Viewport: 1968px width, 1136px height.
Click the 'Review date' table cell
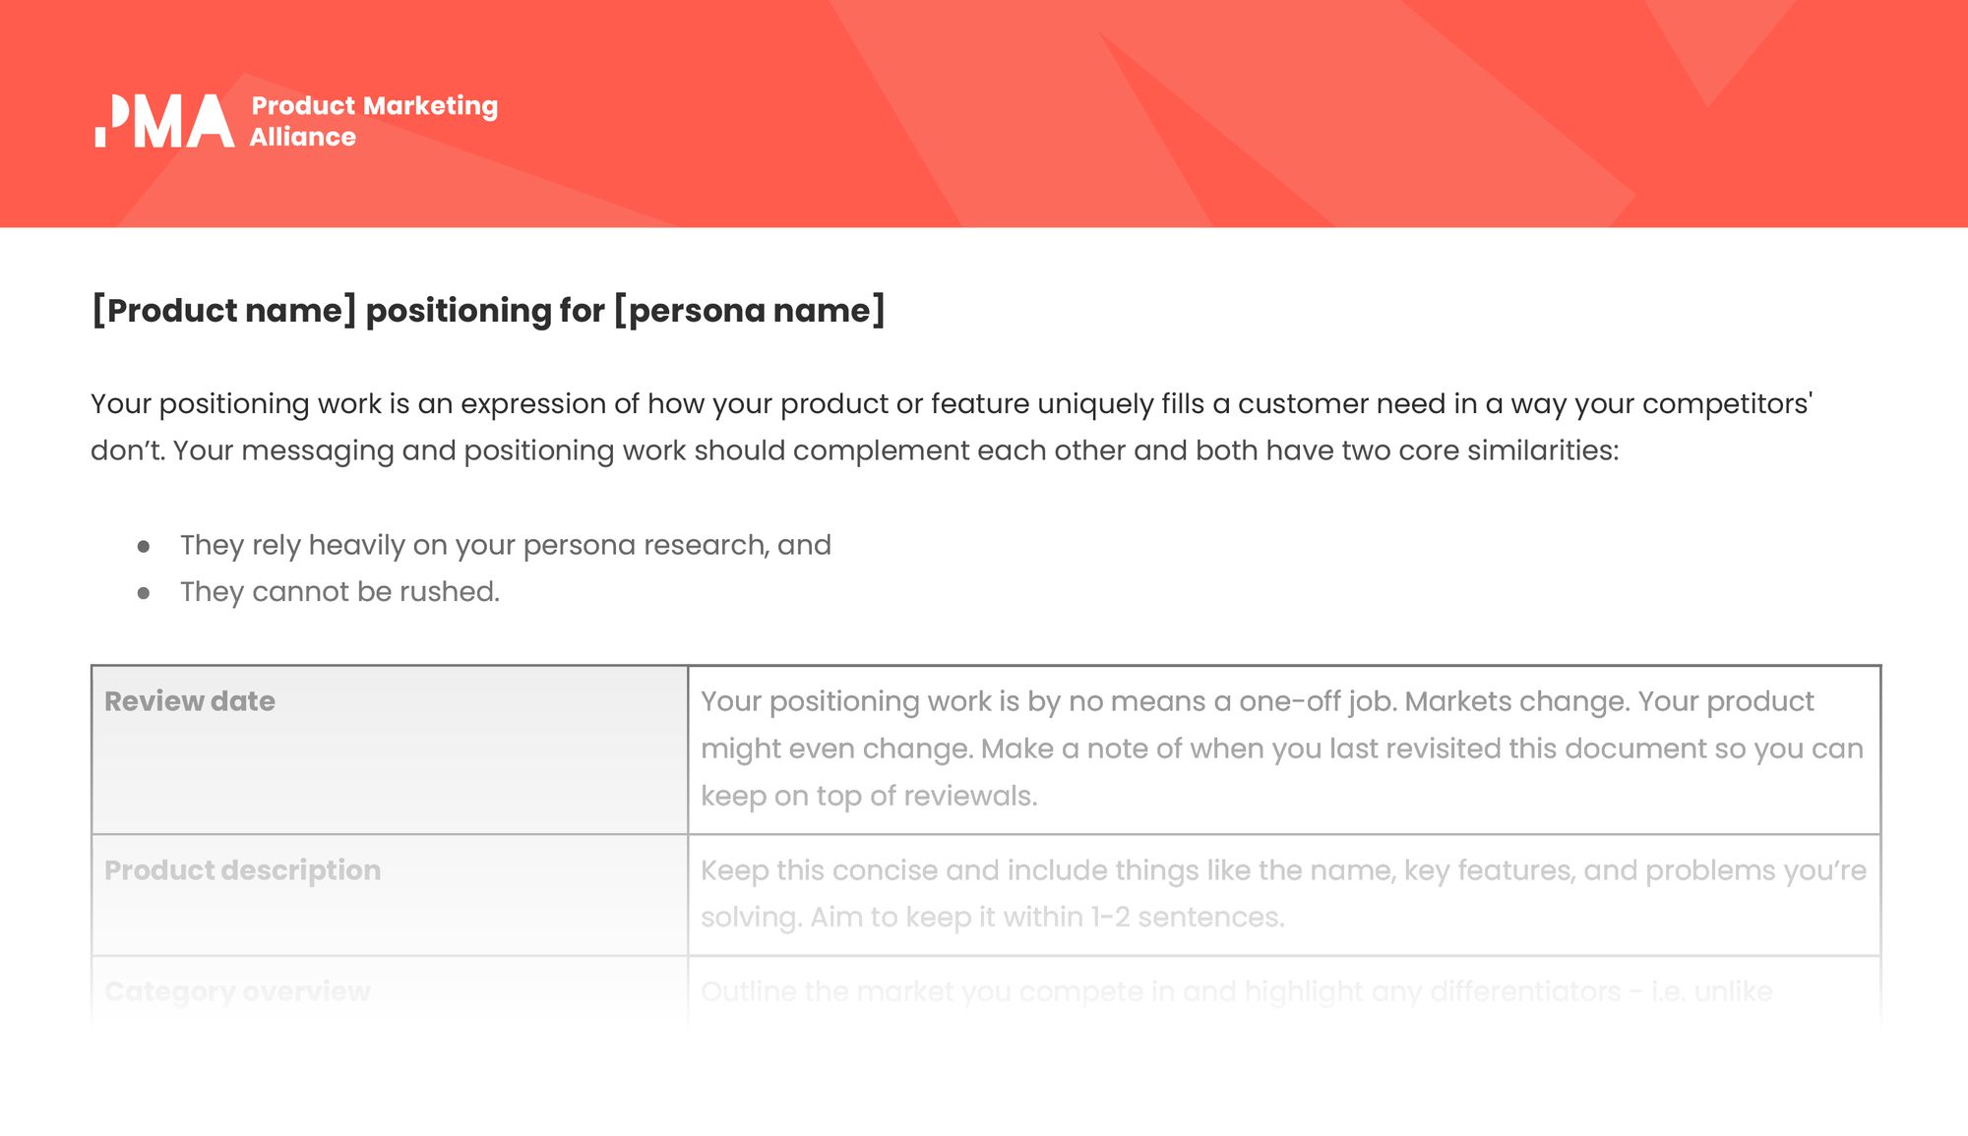(x=390, y=749)
